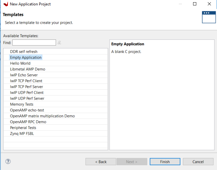The width and height of the screenshot is (217, 170).
Task: Go back with the Back button
Action: (101, 162)
